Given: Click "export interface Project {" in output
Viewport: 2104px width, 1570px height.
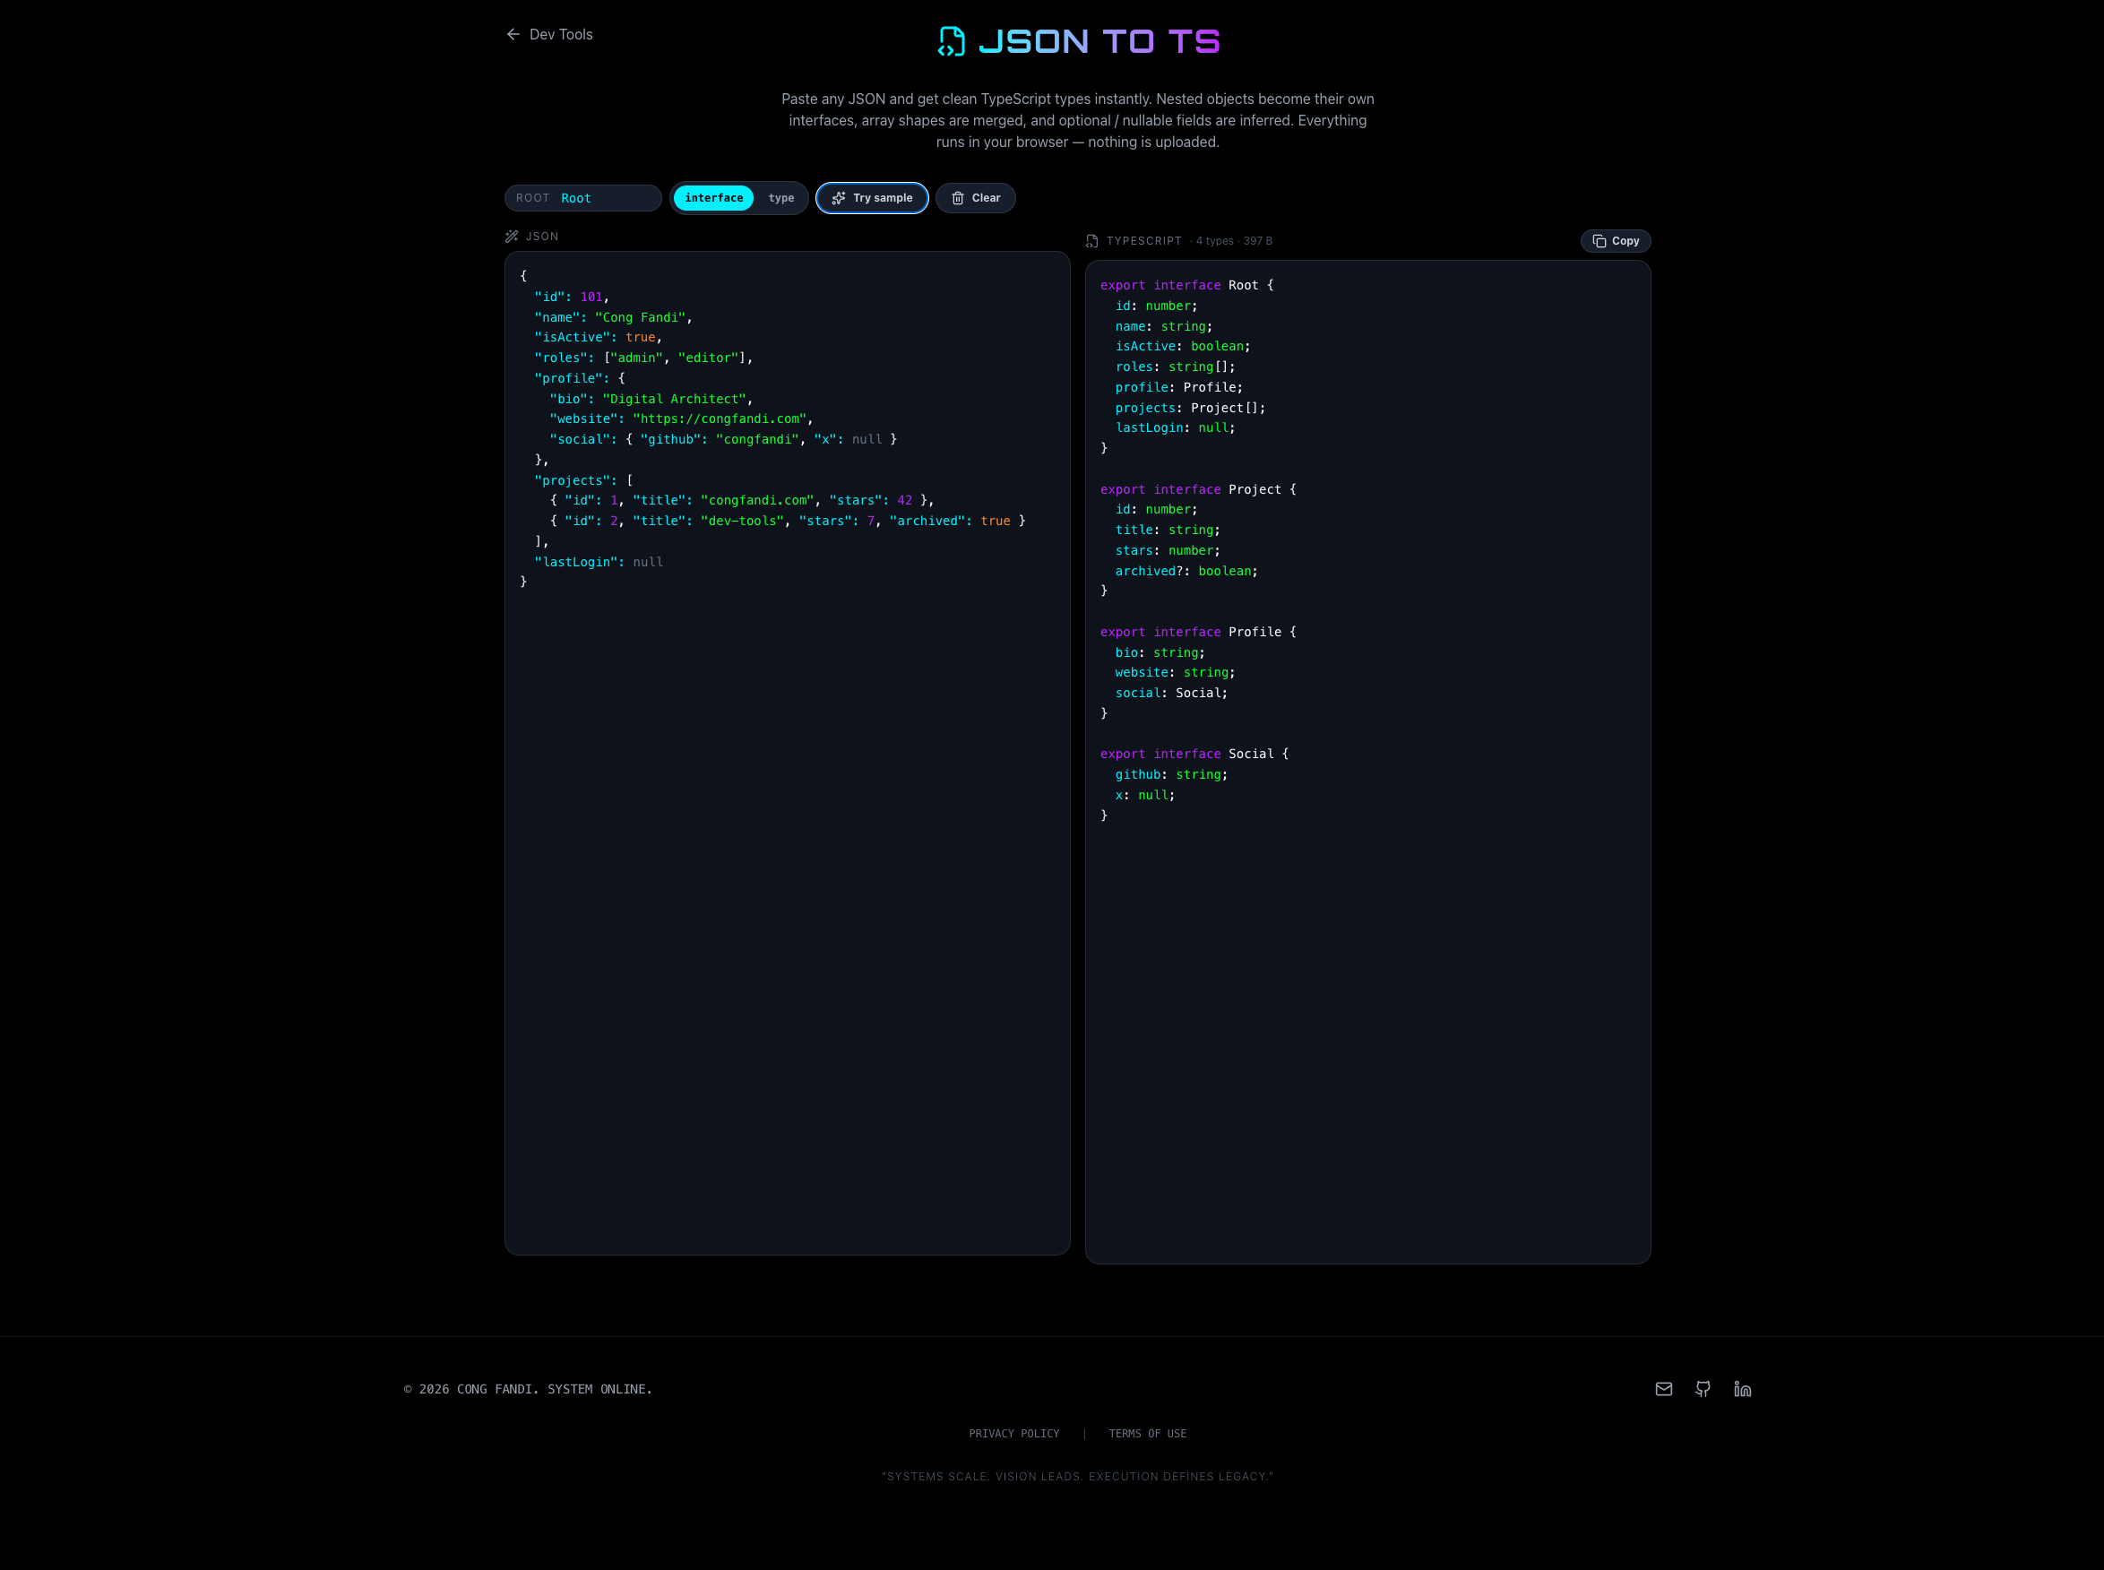Looking at the screenshot, I should point(1197,489).
